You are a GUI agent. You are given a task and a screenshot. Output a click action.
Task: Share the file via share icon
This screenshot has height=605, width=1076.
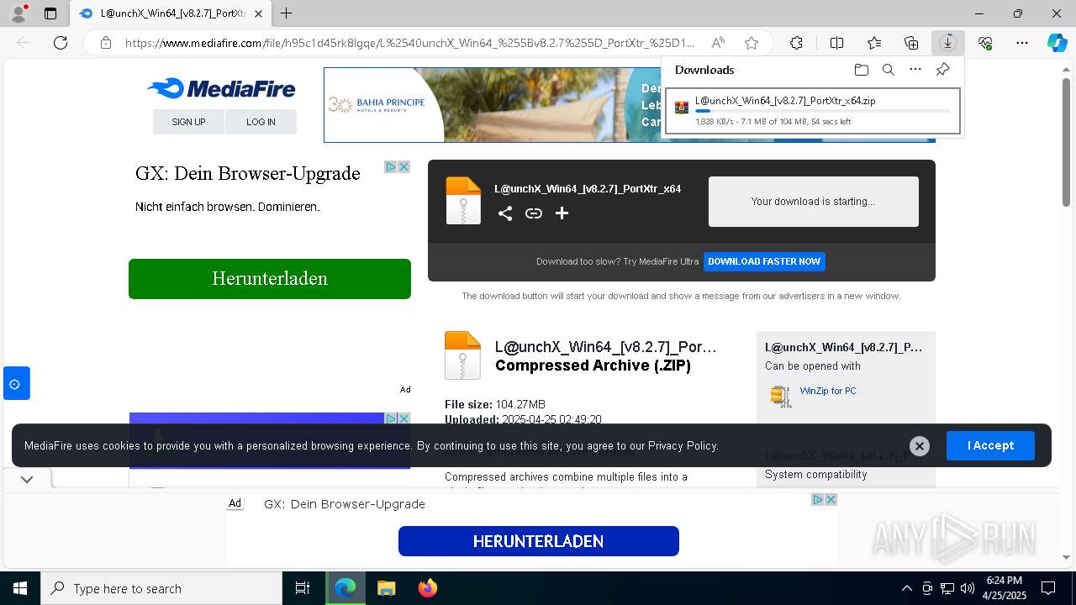[x=504, y=213]
